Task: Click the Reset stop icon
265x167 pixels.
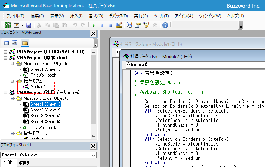Action: click(x=111, y=25)
